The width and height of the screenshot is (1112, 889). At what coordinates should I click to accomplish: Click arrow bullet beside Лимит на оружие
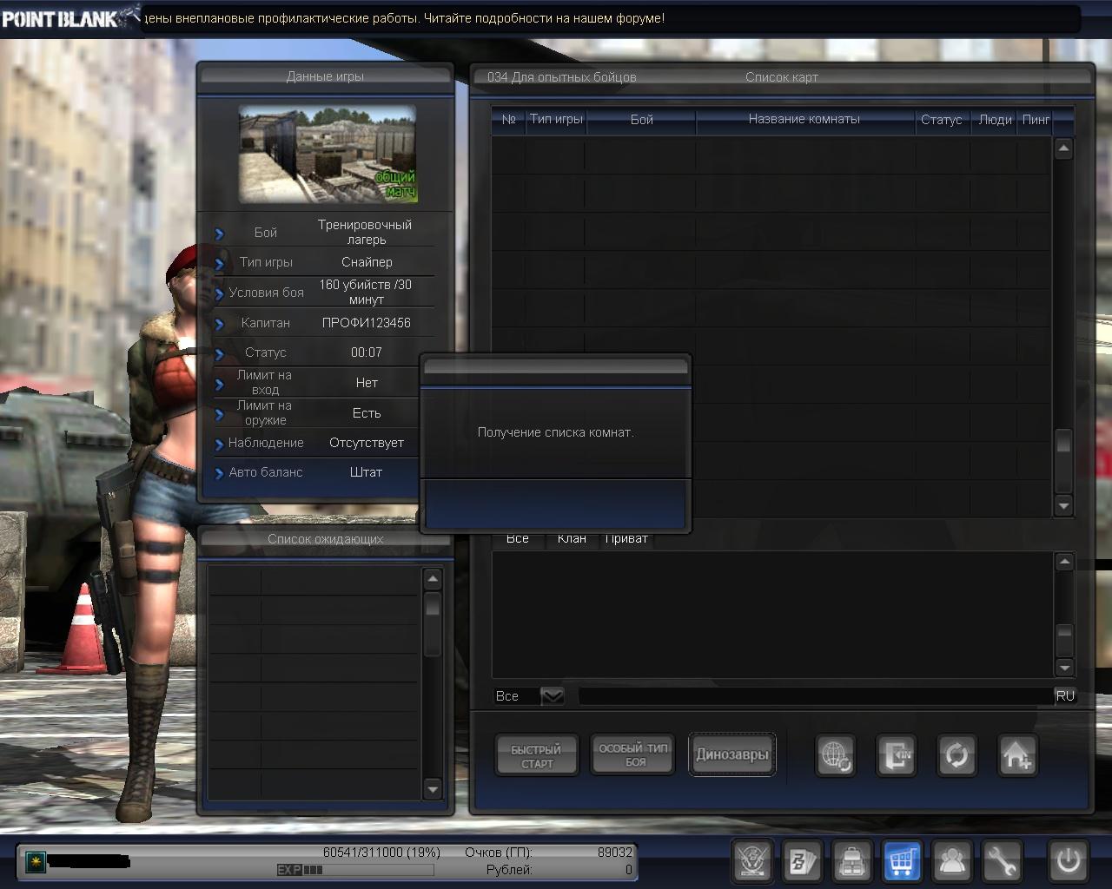pyautogui.click(x=219, y=414)
